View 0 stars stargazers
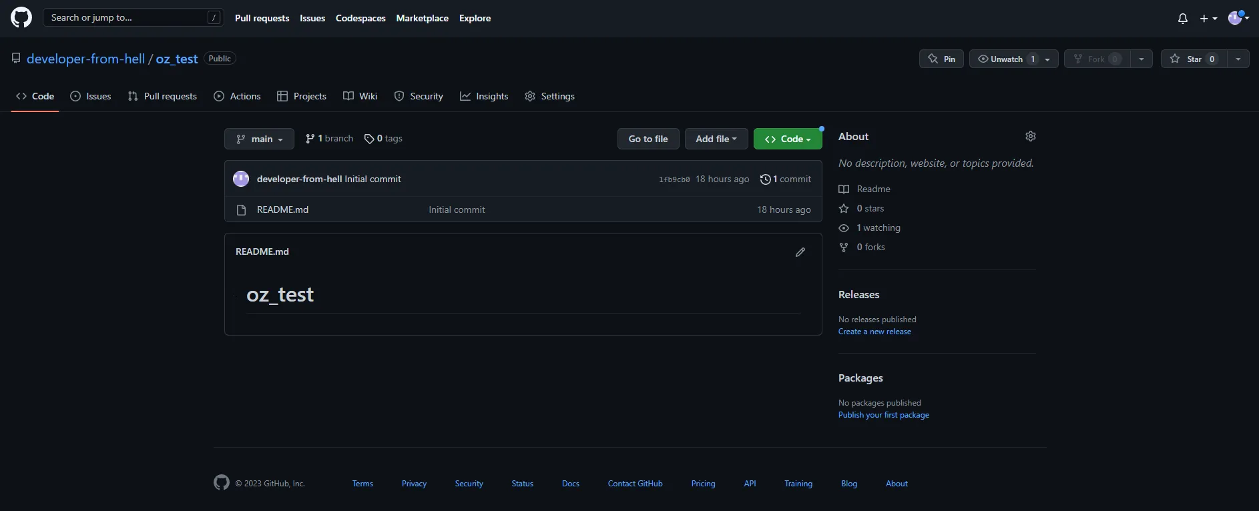1259x511 pixels. [x=861, y=208]
